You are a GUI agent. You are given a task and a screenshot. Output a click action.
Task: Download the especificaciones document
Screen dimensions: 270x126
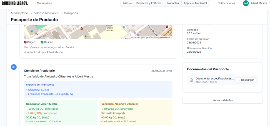246,80
